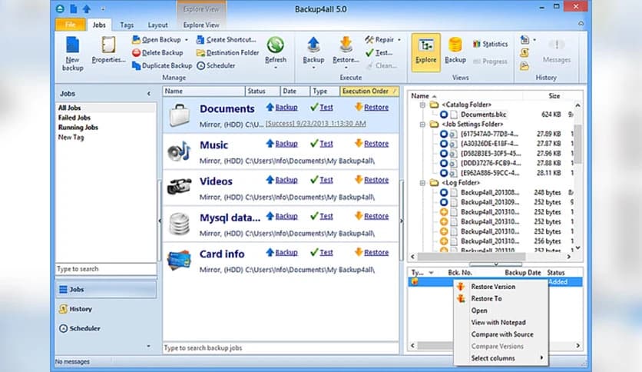Screen dimensions: 642x372
Task: Click the Restore link for the Videos job
Action: (376, 180)
